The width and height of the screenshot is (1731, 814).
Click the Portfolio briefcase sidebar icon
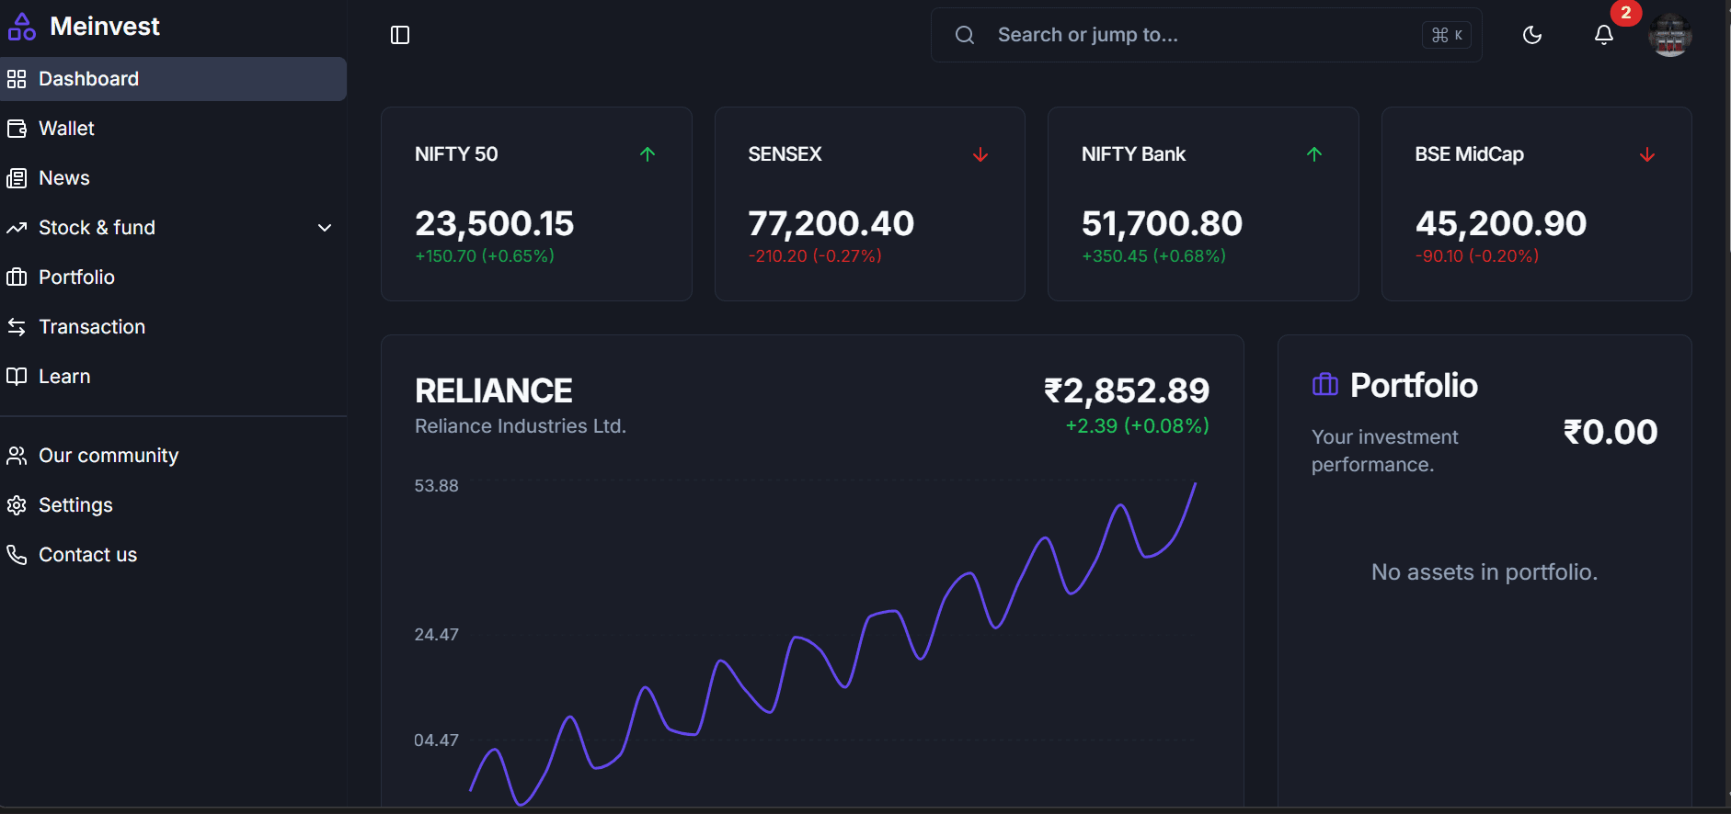pos(17,277)
